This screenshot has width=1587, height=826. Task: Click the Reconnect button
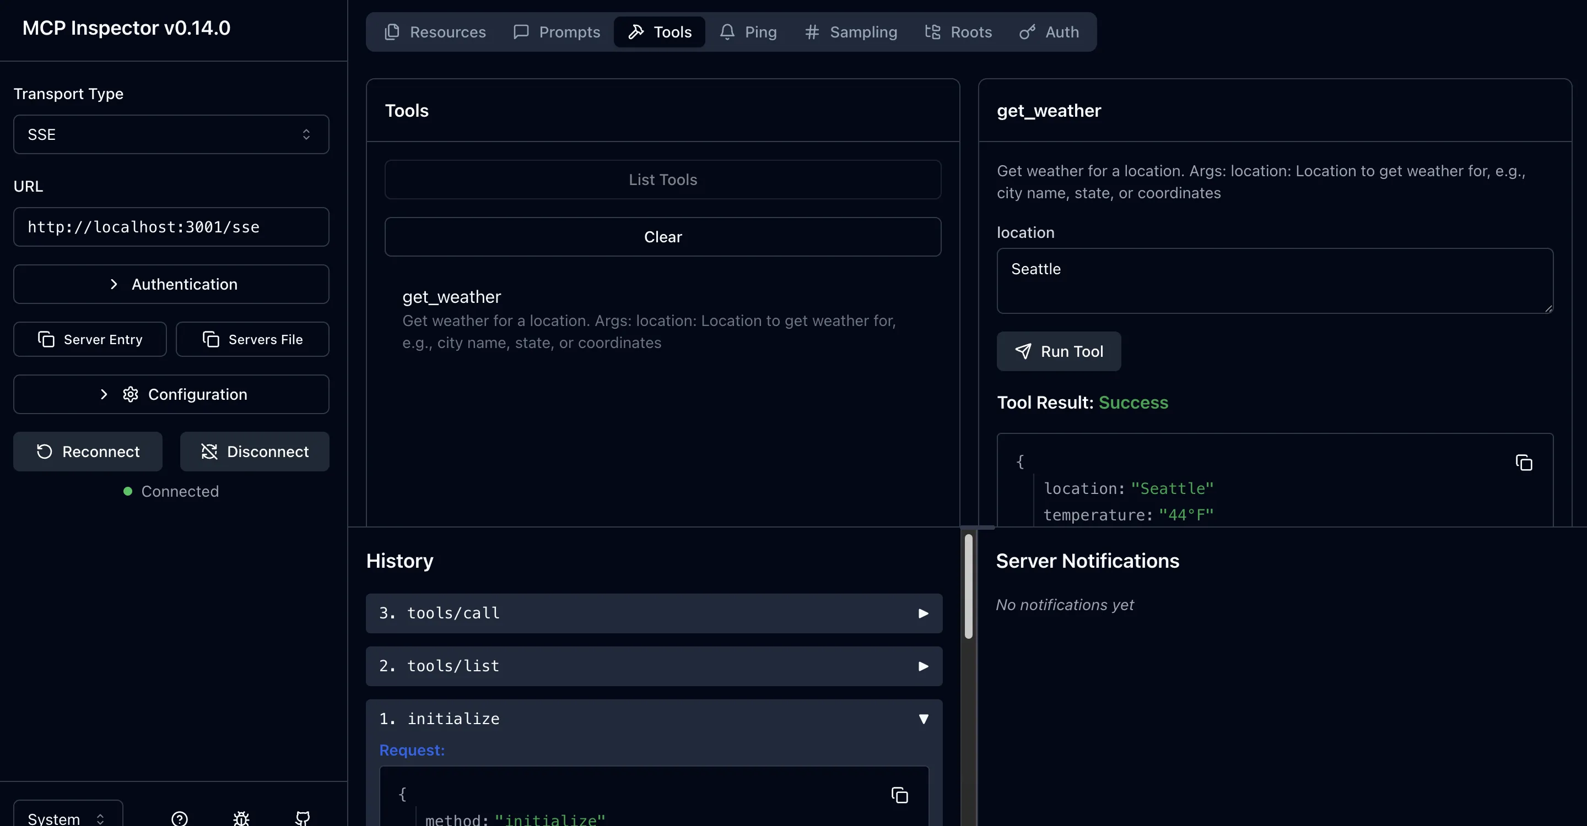point(88,452)
